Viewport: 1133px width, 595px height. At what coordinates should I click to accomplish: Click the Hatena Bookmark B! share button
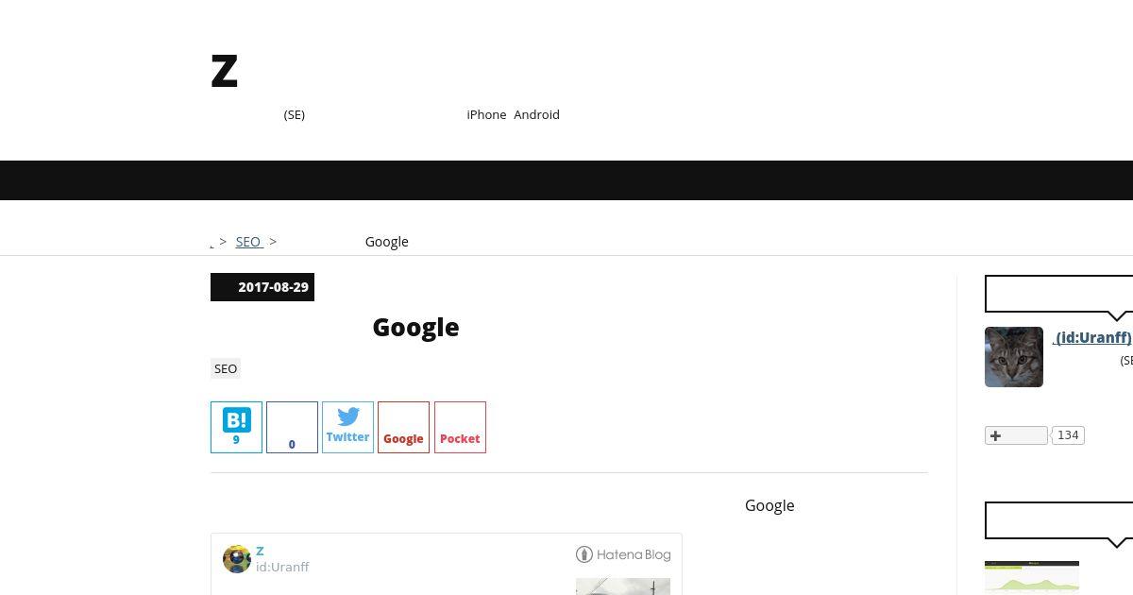(236, 427)
